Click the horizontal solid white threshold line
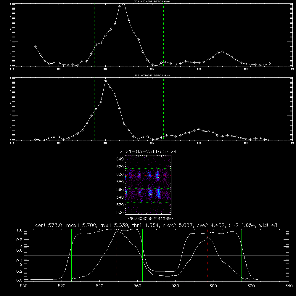Image resolution: width=296 pixels, height=296 pixels. click(156, 255)
